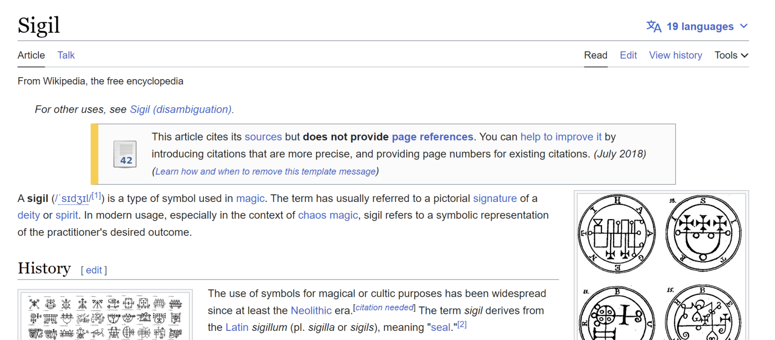Open the 'signature' link
775x340 pixels.
coord(495,198)
